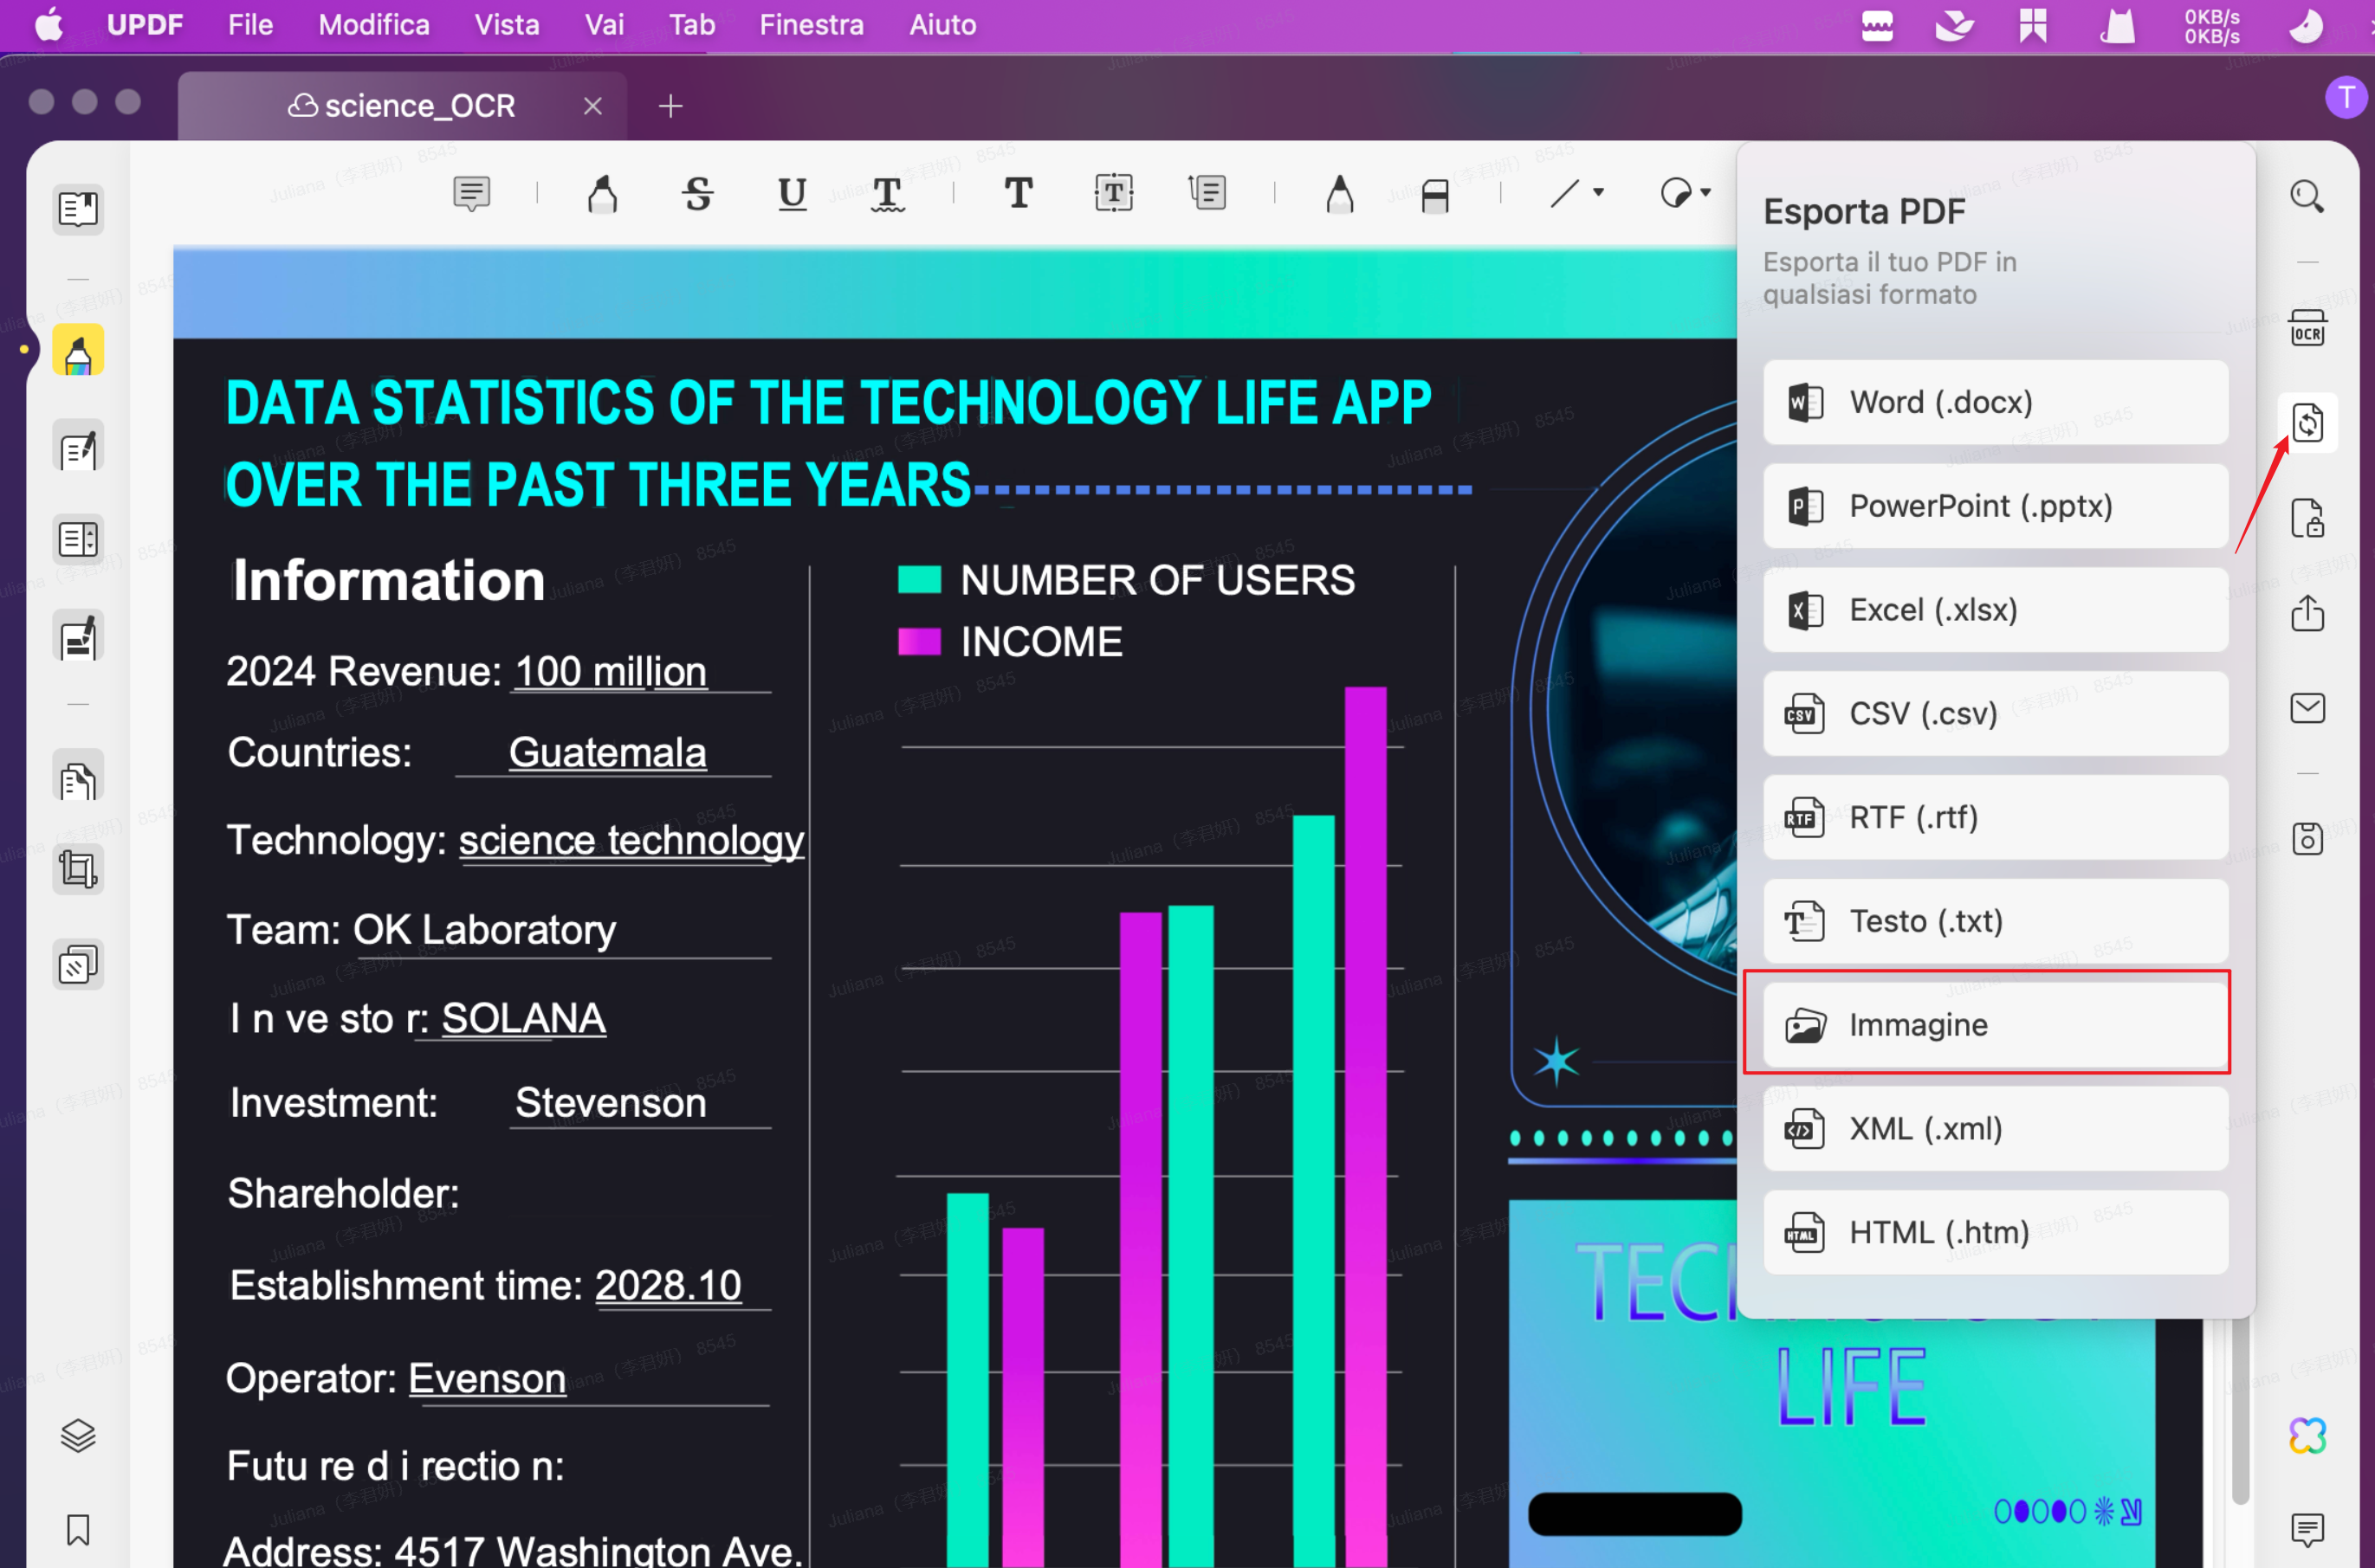Open the Bookmarks panel
The height and width of the screenshot is (1568, 2375).
click(78, 1530)
